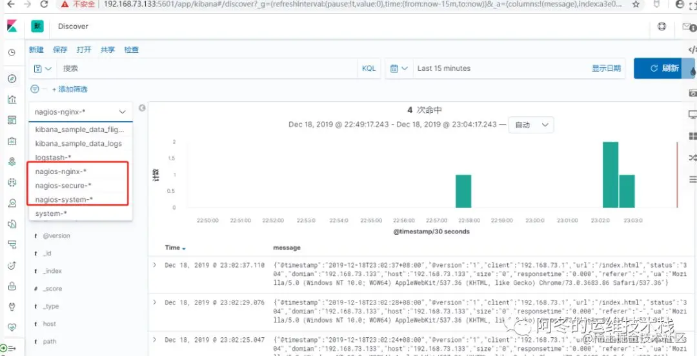Open Maps icon in sidebar
The height and width of the screenshot is (356, 697).
coord(12,162)
